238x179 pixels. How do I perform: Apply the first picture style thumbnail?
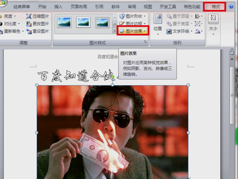pyautogui.click(x=64, y=22)
